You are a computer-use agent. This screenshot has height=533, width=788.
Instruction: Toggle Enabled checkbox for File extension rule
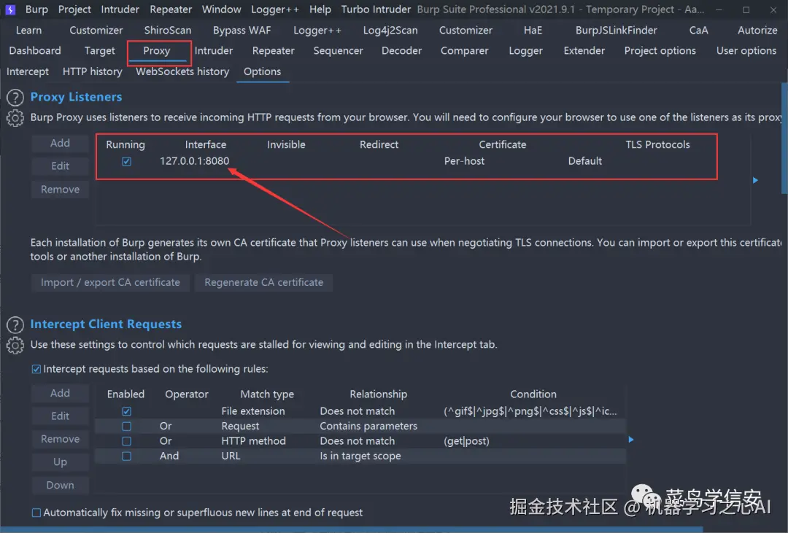127,411
